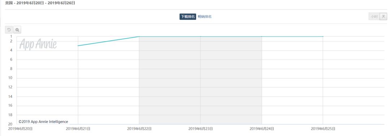
Task: Select the data point on June 23
Action: pyautogui.click(x=200, y=36)
